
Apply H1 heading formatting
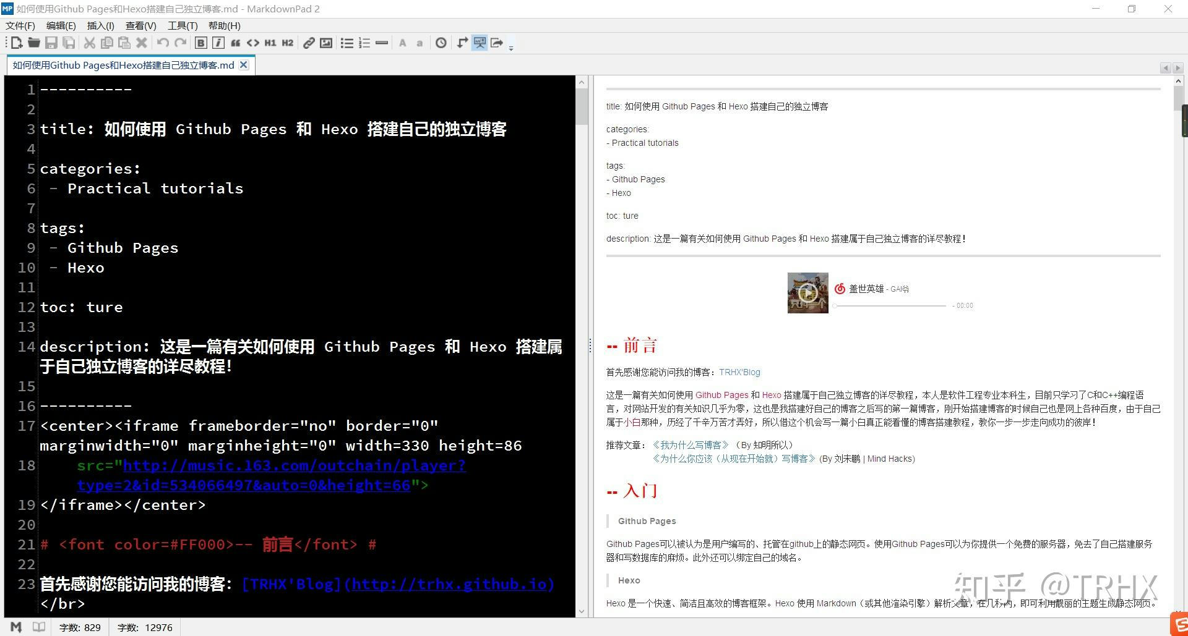click(x=270, y=43)
